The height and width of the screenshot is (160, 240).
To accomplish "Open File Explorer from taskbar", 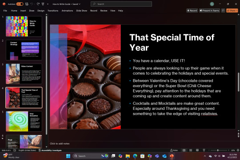I will [128, 156].
